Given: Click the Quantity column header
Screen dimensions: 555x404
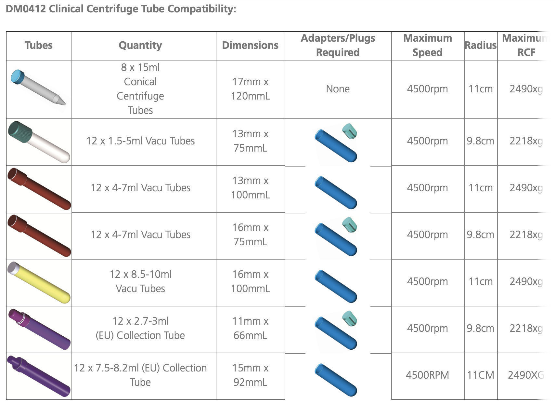Looking at the screenshot, I should [140, 45].
